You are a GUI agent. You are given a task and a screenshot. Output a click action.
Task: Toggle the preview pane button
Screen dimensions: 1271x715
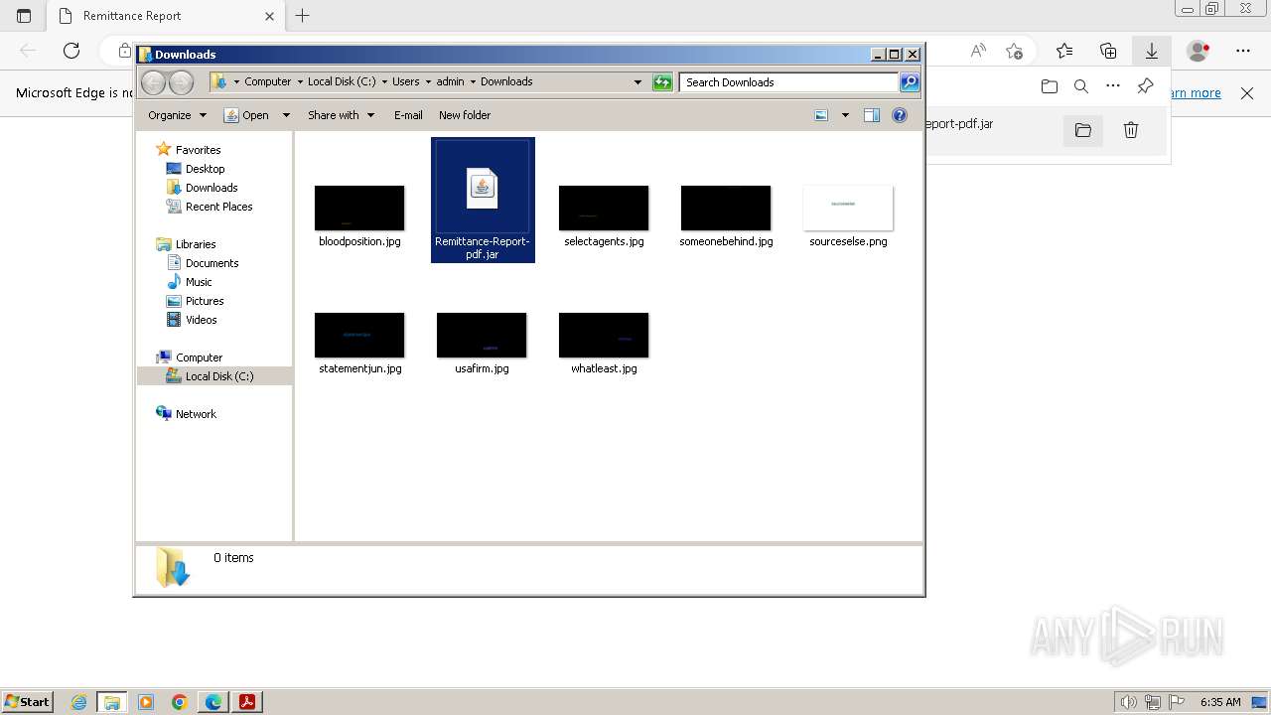point(872,115)
